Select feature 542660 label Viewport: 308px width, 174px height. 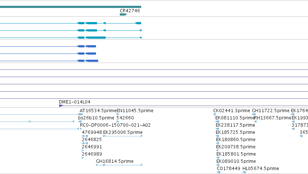point(125,118)
